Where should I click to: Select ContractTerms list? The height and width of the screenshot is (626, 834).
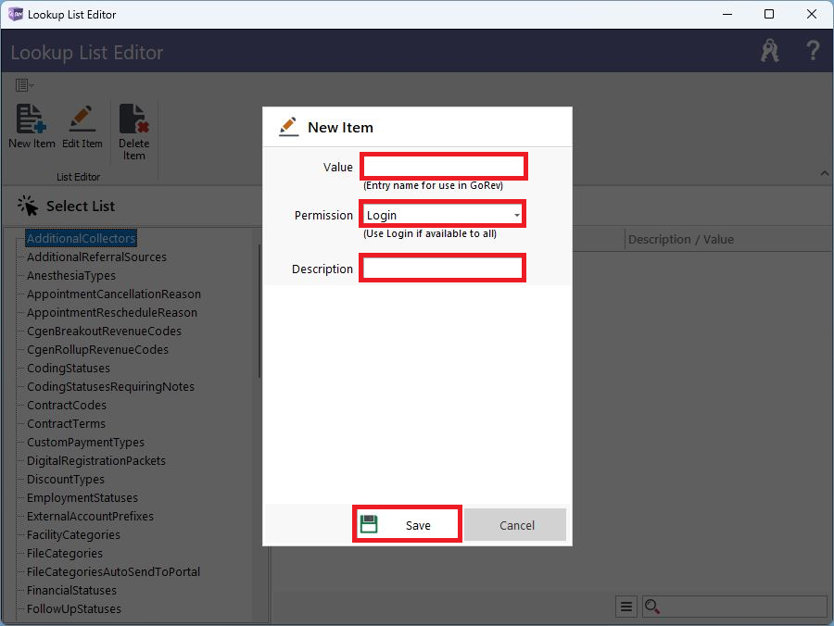(66, 423)
